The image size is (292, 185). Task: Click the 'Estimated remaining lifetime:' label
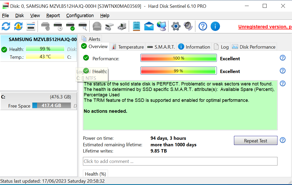click(x=112, y=145)
